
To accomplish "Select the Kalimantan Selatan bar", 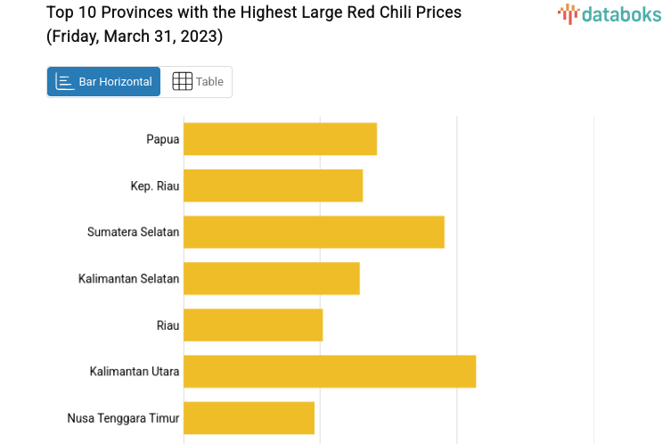I will (271, 278).
